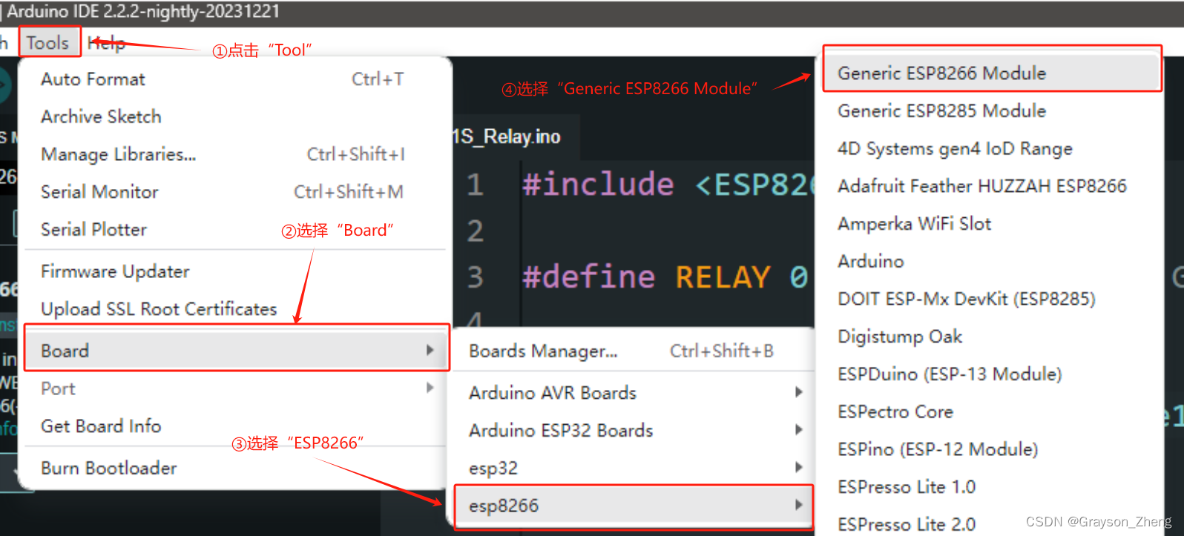The image size is (1184, 536).
Task: Open Manage Libraries...
Action: [234, 154]
